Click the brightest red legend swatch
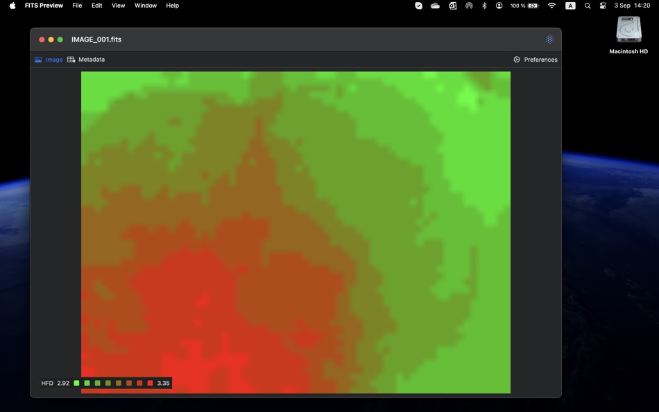Viewport: 659px width, 412px height. point(150,383)
